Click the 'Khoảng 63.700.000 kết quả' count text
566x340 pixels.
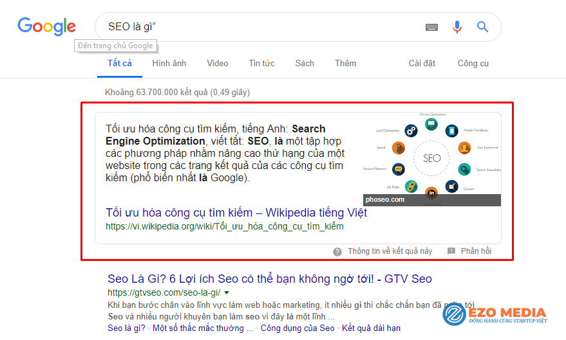click(177, 92)
